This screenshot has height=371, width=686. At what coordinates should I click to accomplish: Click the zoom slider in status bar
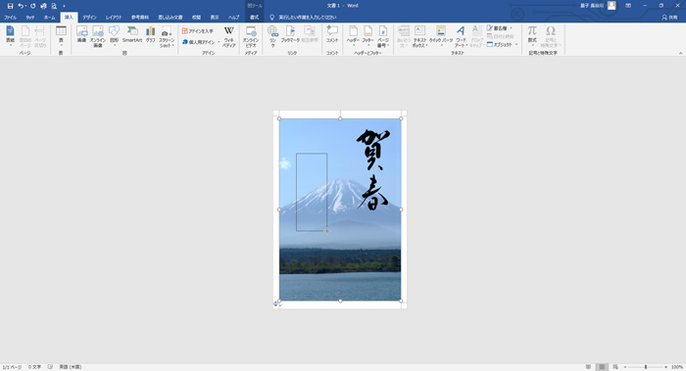[x=646, y=367]
